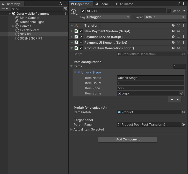Open the Layer dropdown set to Default

pyautogui.click(x=164, y=17)
